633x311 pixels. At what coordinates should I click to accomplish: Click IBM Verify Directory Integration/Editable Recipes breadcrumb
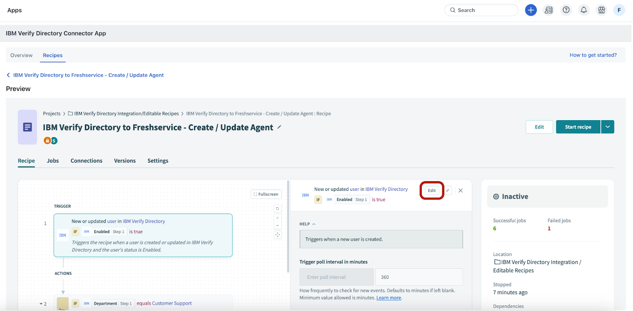tap(126, 113)
